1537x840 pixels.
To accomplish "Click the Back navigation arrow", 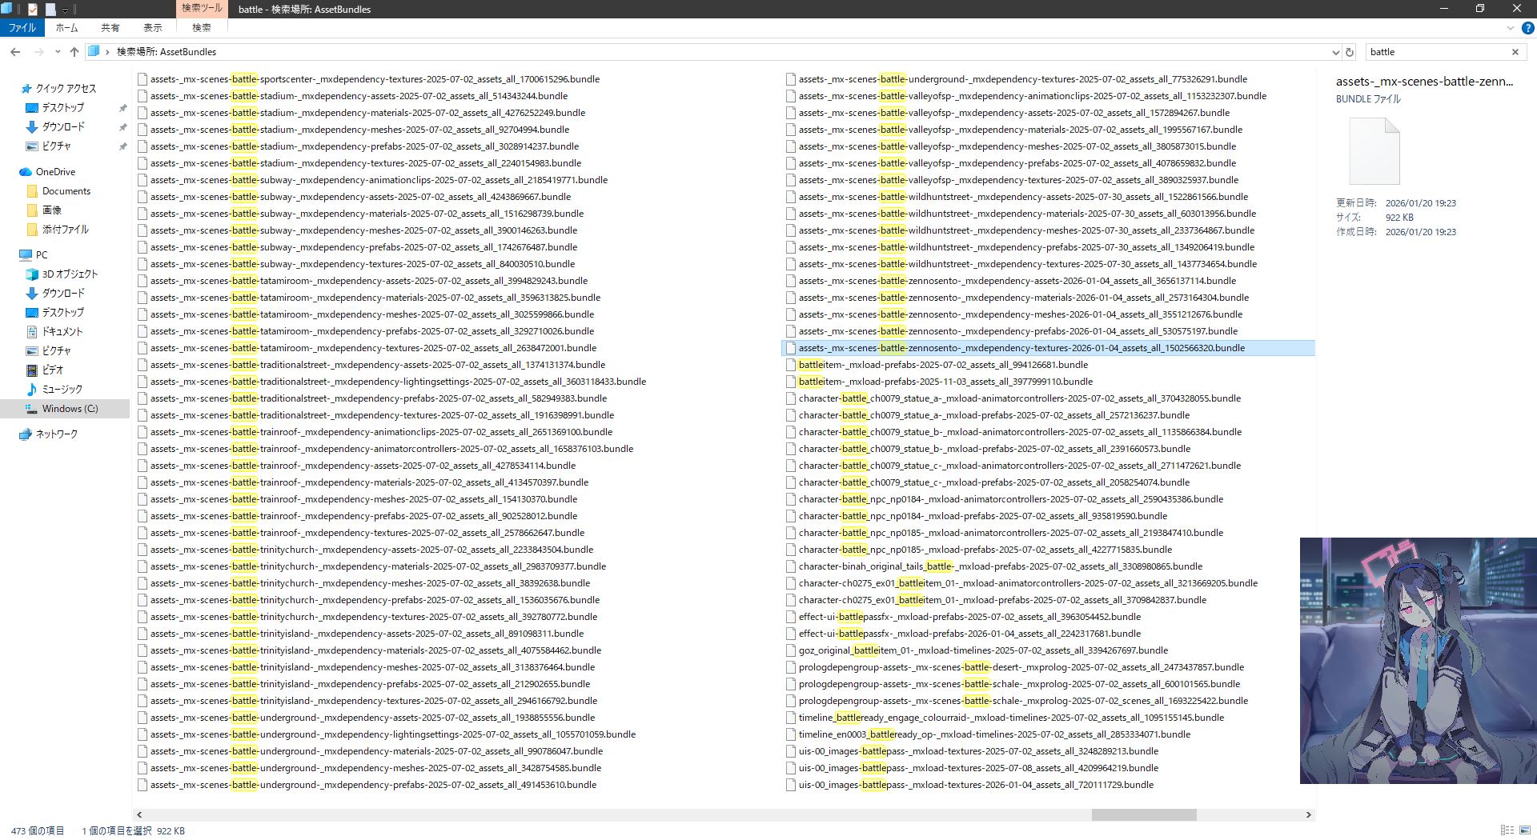I will point(15,52).
